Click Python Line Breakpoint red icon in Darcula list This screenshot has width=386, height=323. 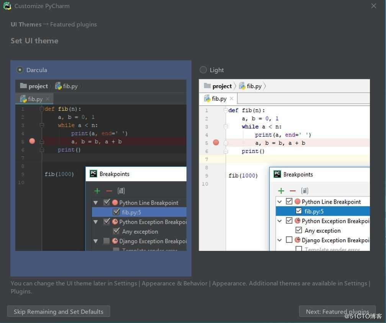115,203
